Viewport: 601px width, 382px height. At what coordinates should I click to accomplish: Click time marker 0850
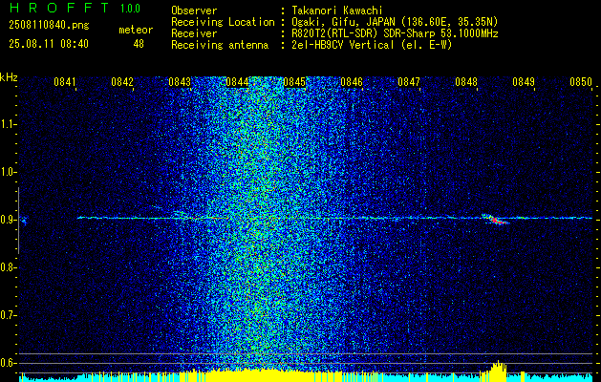pos(581,82)
